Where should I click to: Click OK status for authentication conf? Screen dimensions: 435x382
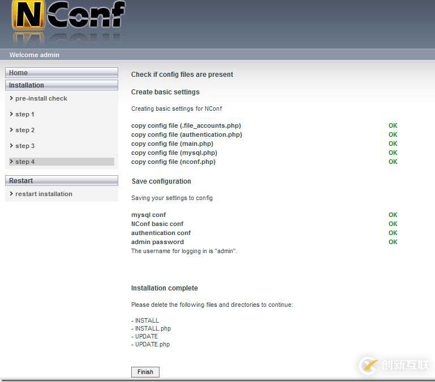click(393, 233)
